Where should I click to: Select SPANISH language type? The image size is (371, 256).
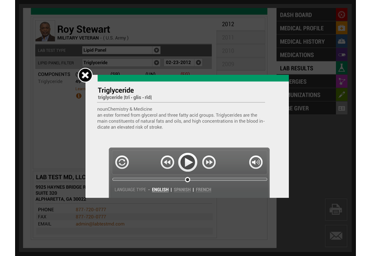point(182,190)
